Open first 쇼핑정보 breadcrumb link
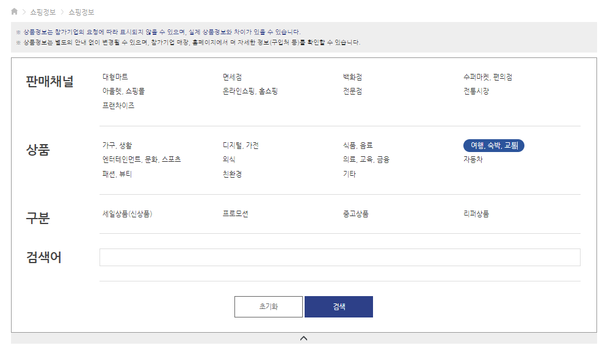This screenshot has height=348, width=605. click(x=43, y=12)
